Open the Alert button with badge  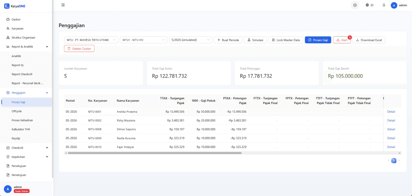click(342, 40)
